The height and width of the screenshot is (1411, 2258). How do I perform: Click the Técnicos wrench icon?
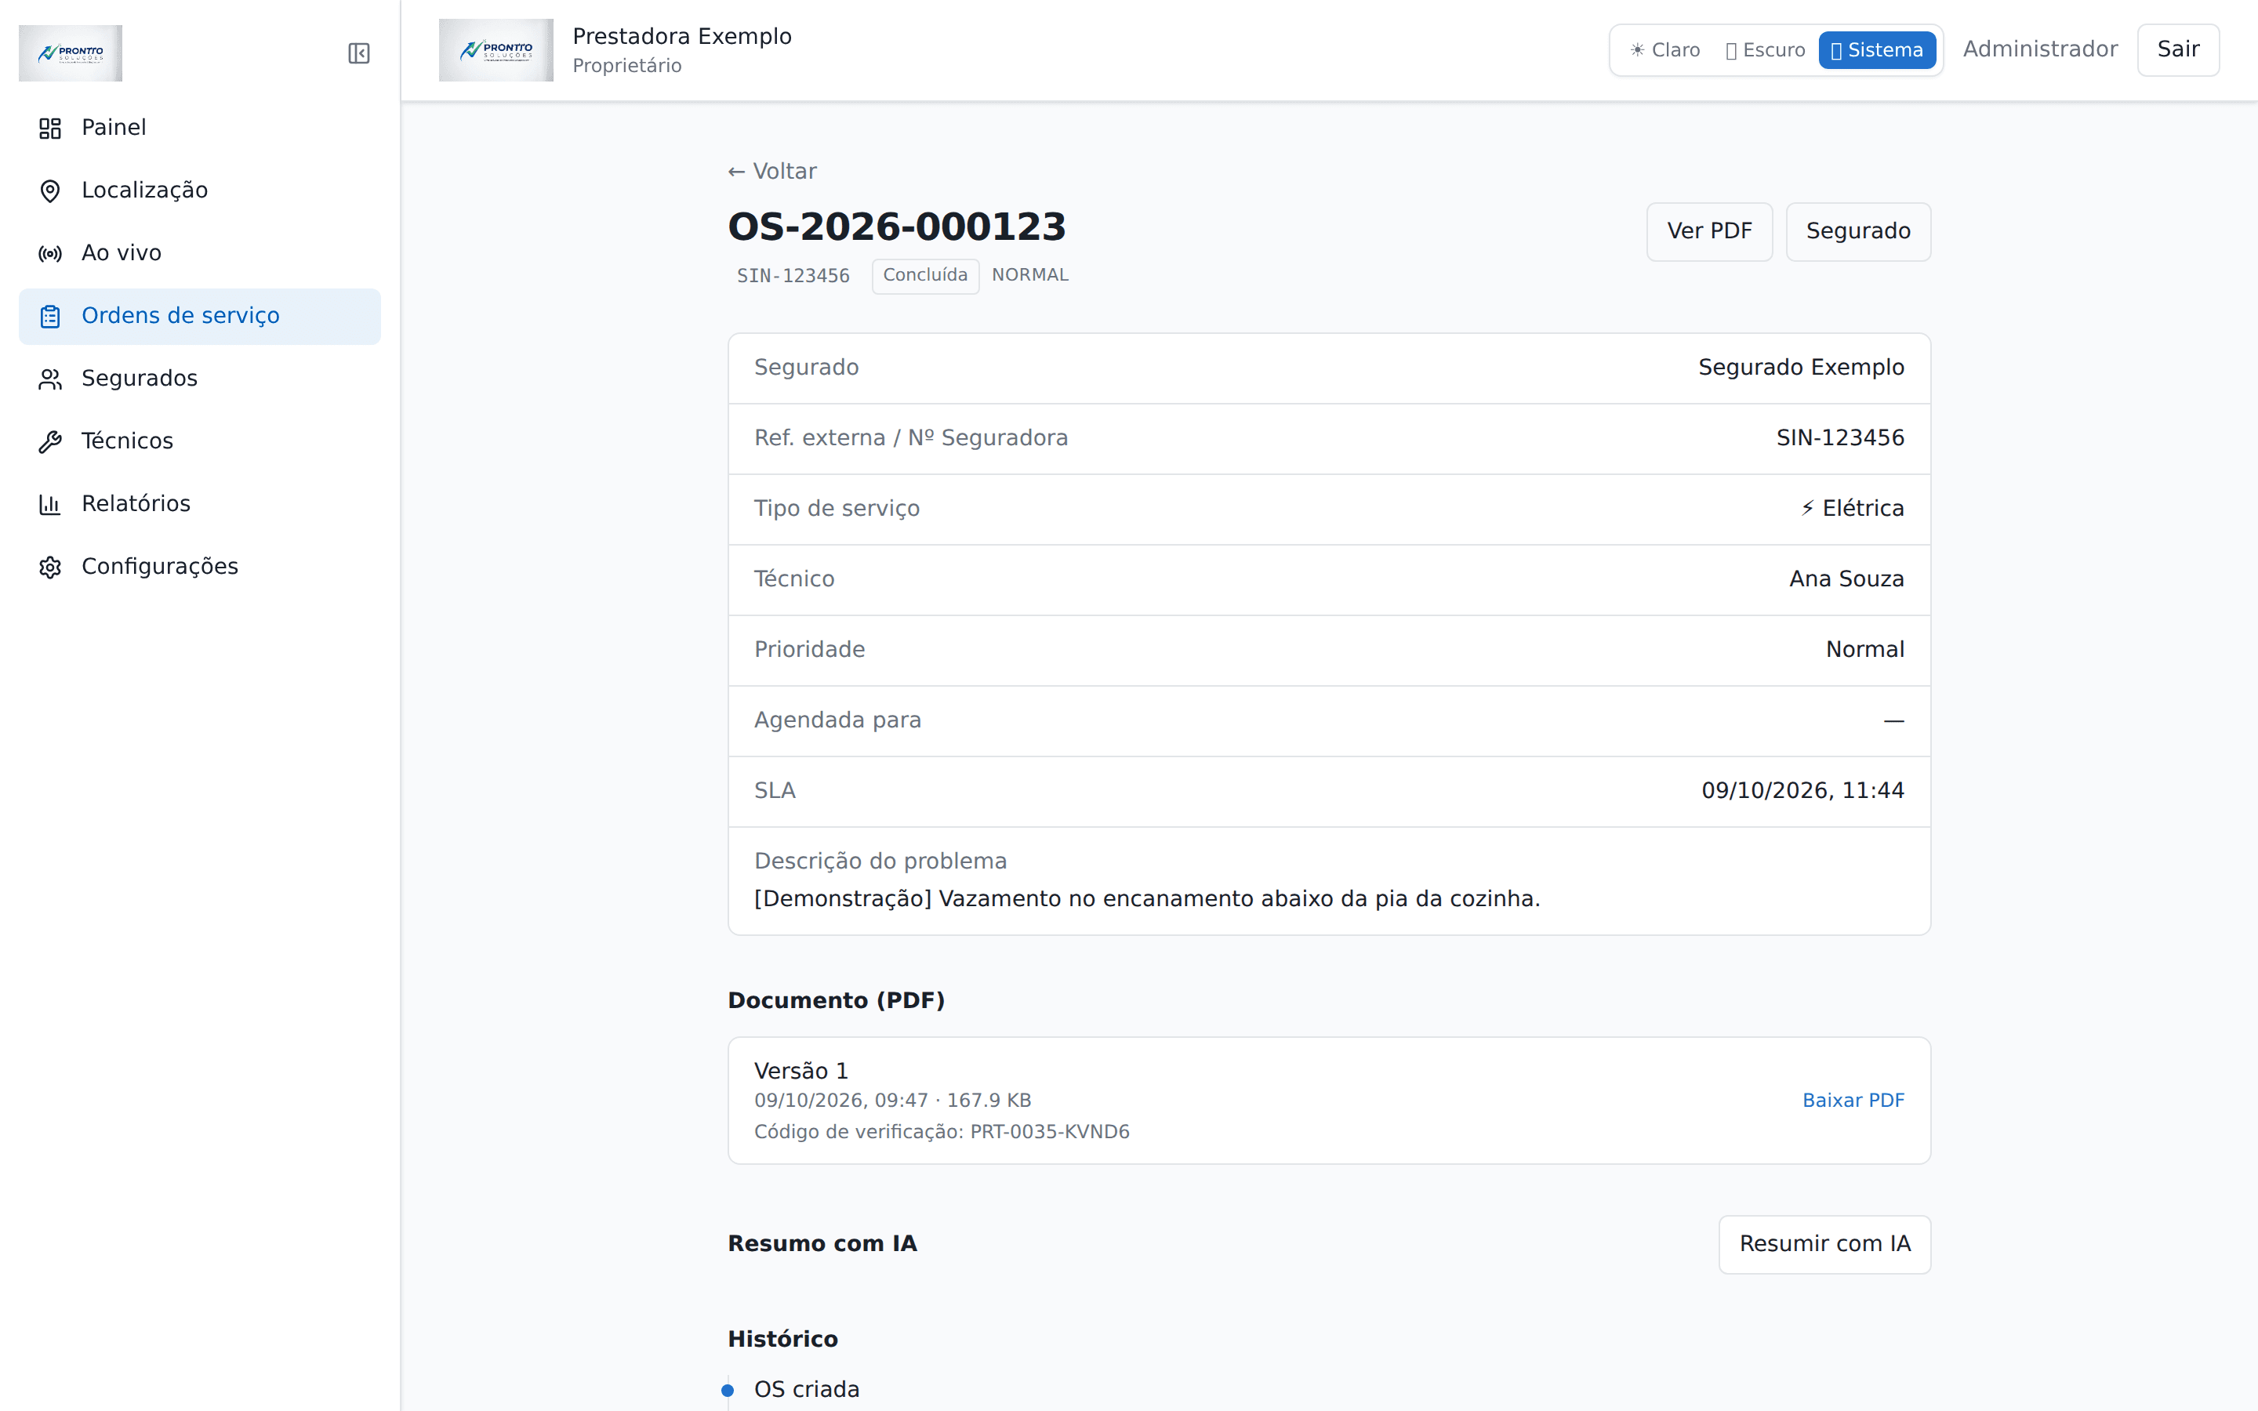(50, 441)
